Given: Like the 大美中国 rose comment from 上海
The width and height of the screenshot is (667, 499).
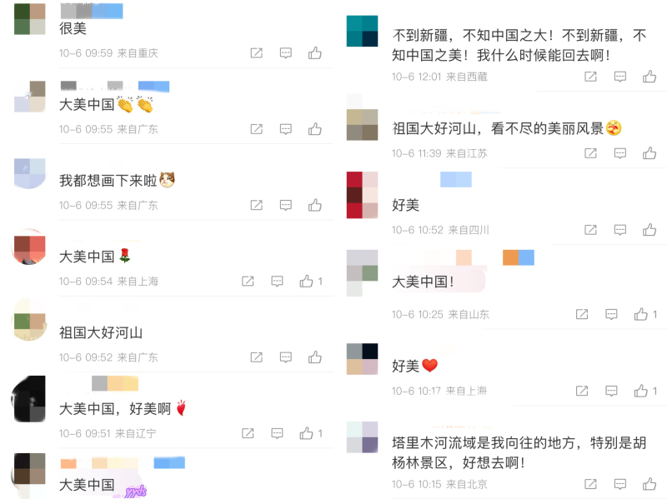Looking at the screenshot, I should 306,281.
